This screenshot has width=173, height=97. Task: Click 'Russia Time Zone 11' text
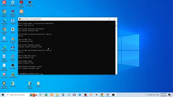(26, 25)
